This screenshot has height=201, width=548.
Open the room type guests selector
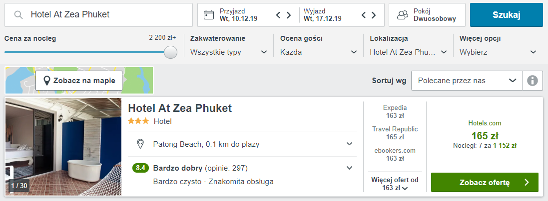point(427,15)
